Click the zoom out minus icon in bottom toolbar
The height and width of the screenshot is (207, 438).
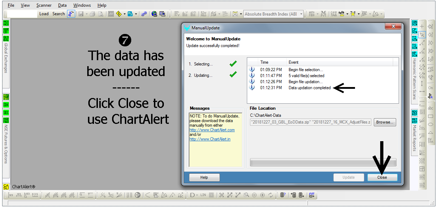[x=254, y=195]
